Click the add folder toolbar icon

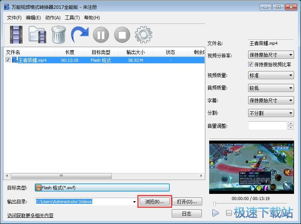[38, 35]
